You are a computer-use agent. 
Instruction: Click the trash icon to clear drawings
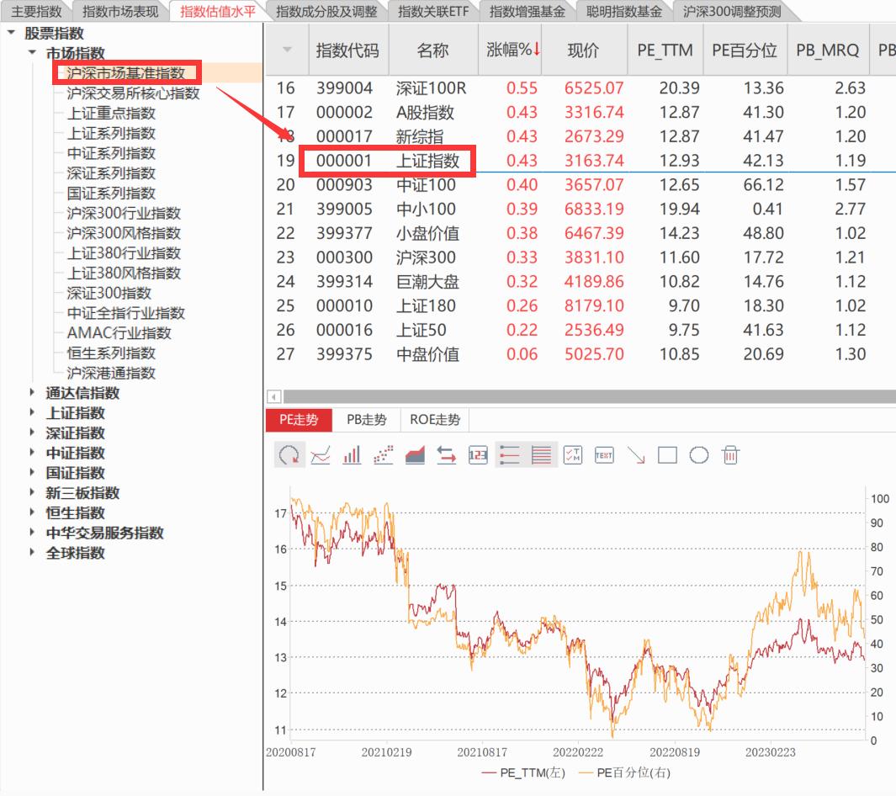[729, 455]
